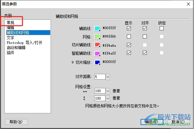Viewport: 194px width, 129px height.
Task: Click the vertical grid size field
Action: tap(100, 99)
